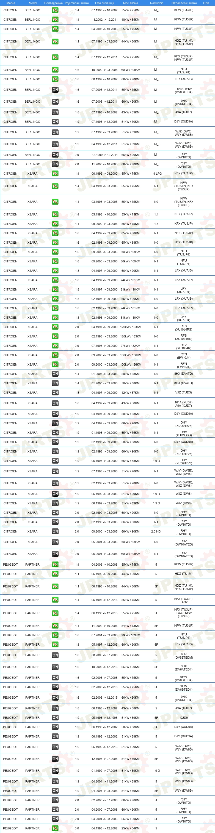This screenshot has width=215, height=833.
Task: Click 'DV6B, 9HW (DV6BTED4)' engine code in Berlingo row
Action: coord(184,91)
